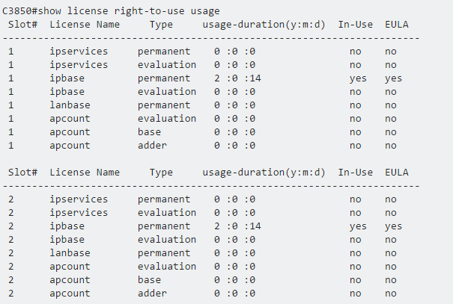453x304 pixels.
Task: Click the C3850# command prompt
Action: tap(18, 10)
